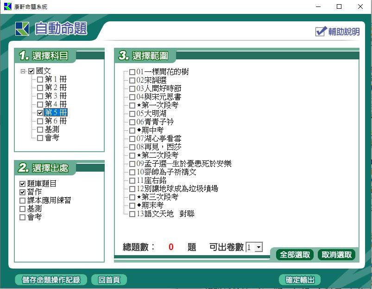The width and height of the screenshot is (372, 289).
Task: Uncheck 習作 source checkbox
Action: coord(23,192)
